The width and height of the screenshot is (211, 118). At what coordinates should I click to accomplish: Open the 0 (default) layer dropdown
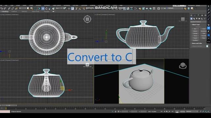[172, 9]
